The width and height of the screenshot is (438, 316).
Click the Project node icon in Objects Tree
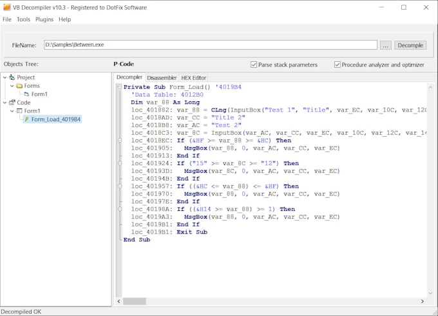[x=12, y=77]
